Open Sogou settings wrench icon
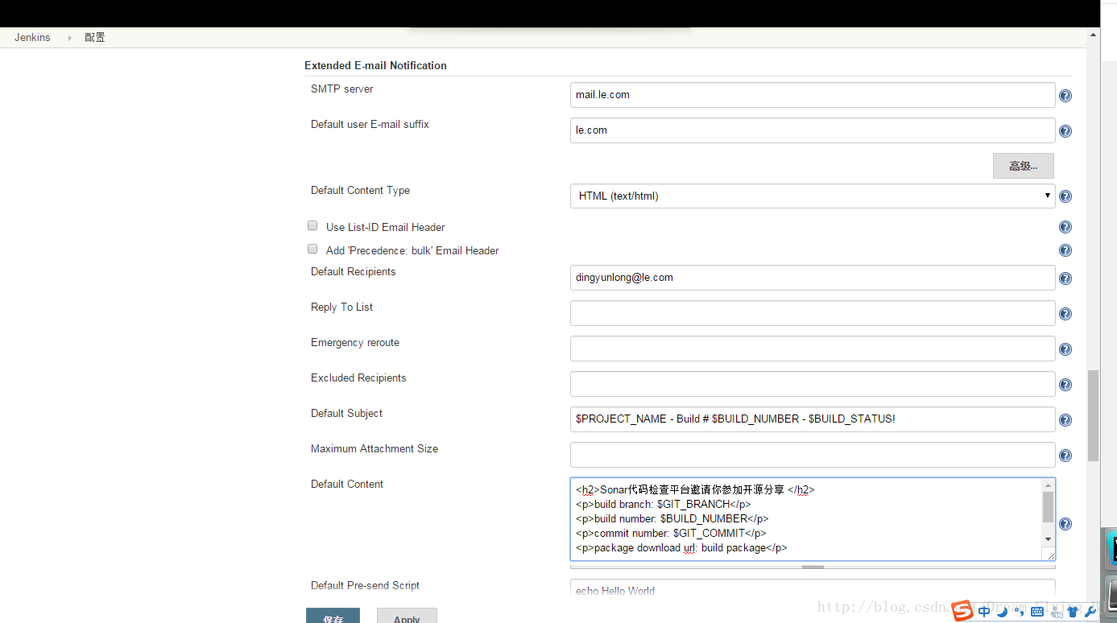 [x=1090, y=612]
